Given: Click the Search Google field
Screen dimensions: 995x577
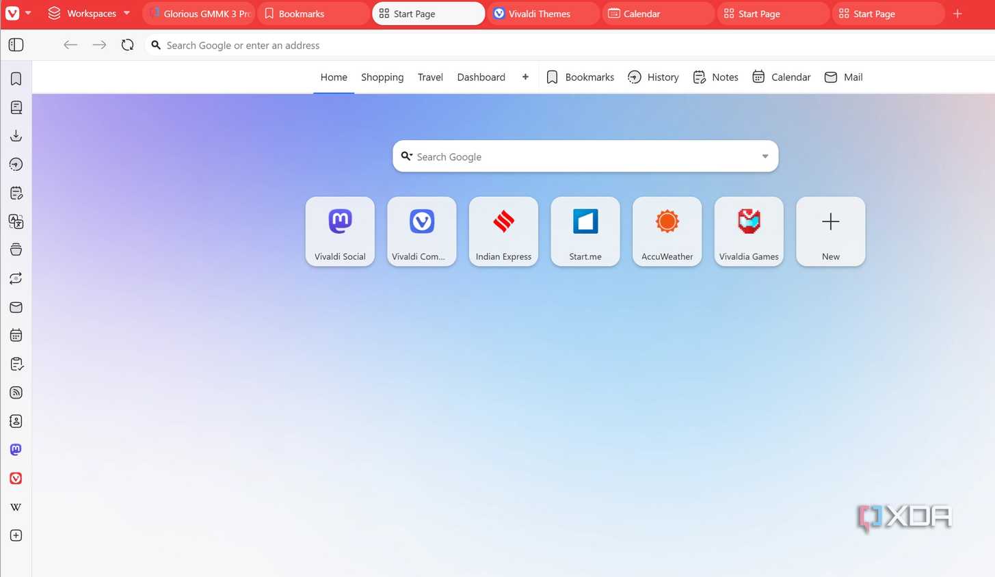Looking at the screenshot, I should (x=585, y=157).
